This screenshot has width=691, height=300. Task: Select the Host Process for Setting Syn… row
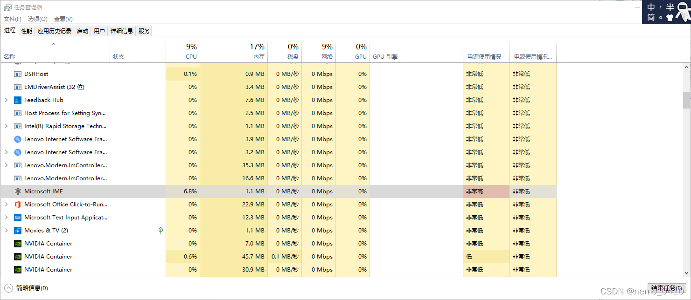[278, 113]
